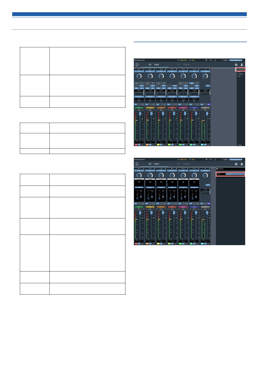Click CH 5 EQ button, upper mixer

pos(186,86)
